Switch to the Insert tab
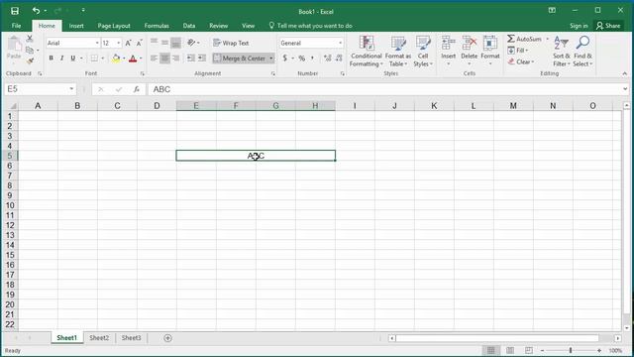This screenshot has height=357, width=634. point(76,26)
